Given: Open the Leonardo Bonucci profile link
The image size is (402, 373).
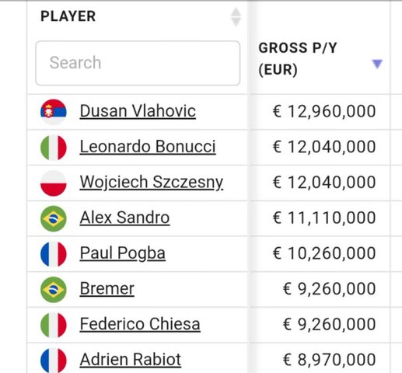Looking at the screenshot, I should click(x=148, y=147).
